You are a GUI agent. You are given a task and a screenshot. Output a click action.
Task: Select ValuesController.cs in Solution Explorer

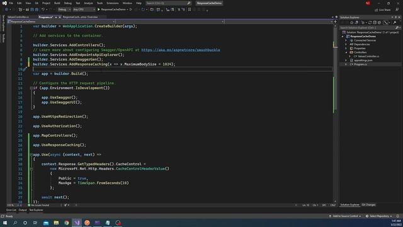point(368,56)
